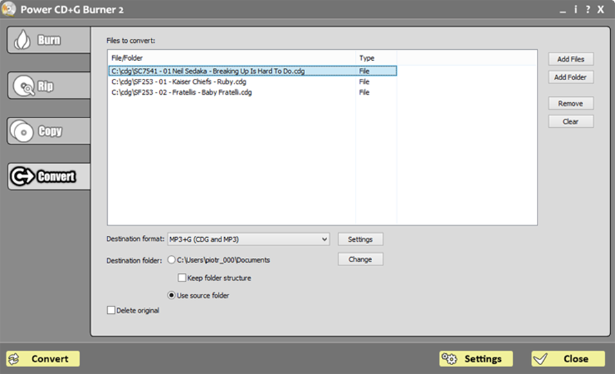The image size is (615, 374).
Task: Select Fratellis - Baby Fratelli.cdg file row
Action: click(253, 92)
